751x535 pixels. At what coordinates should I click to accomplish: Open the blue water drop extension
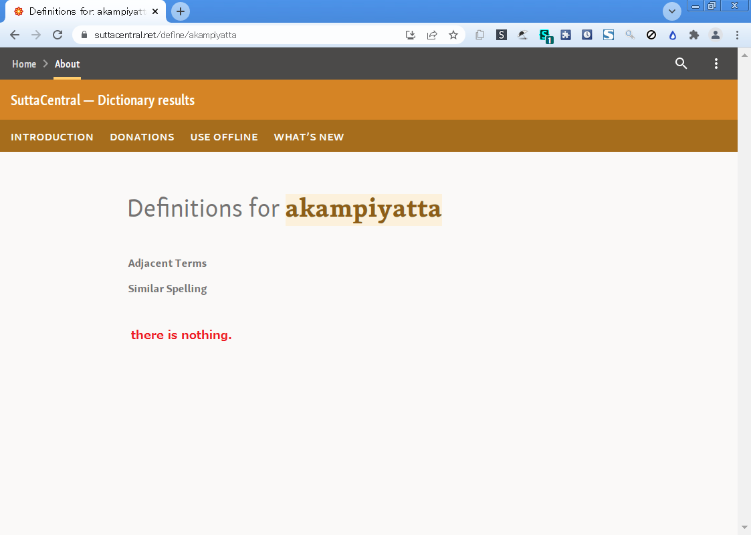(x=673, y=35)
